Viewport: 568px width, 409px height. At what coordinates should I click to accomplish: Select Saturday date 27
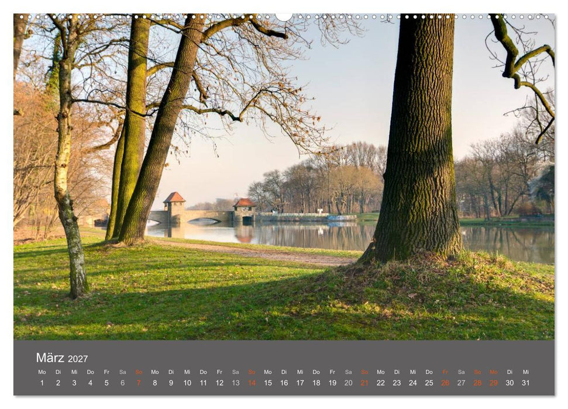pyautogui.click(x=461, y=383)
